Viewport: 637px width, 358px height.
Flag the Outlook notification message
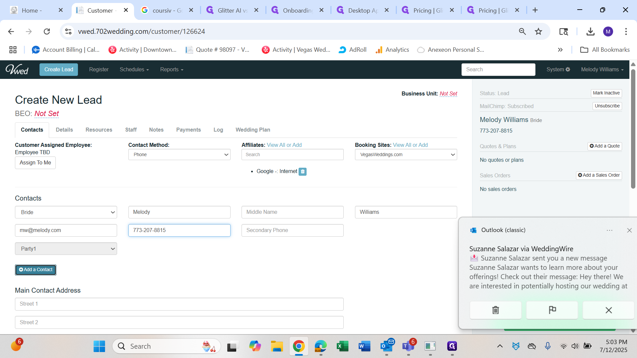(552, 310)
